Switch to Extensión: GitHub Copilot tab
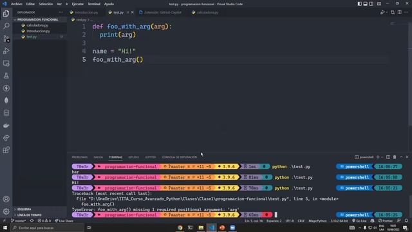The width and height of the screenshot is (412, 232). 160,12
